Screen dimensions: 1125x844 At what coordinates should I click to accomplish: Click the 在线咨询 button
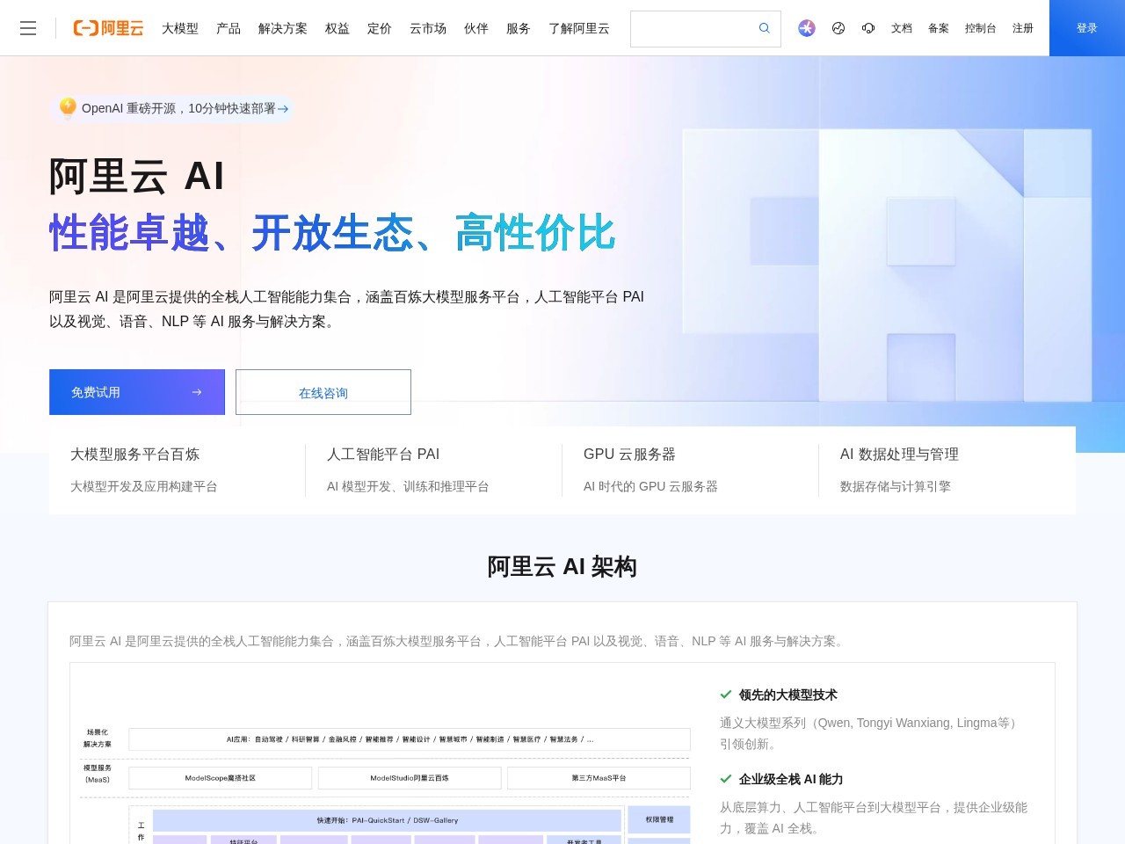pos(323,392)
